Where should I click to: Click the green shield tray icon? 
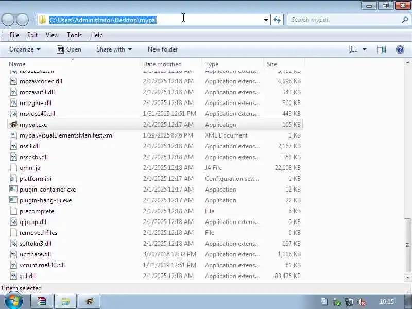pos(337,302)
